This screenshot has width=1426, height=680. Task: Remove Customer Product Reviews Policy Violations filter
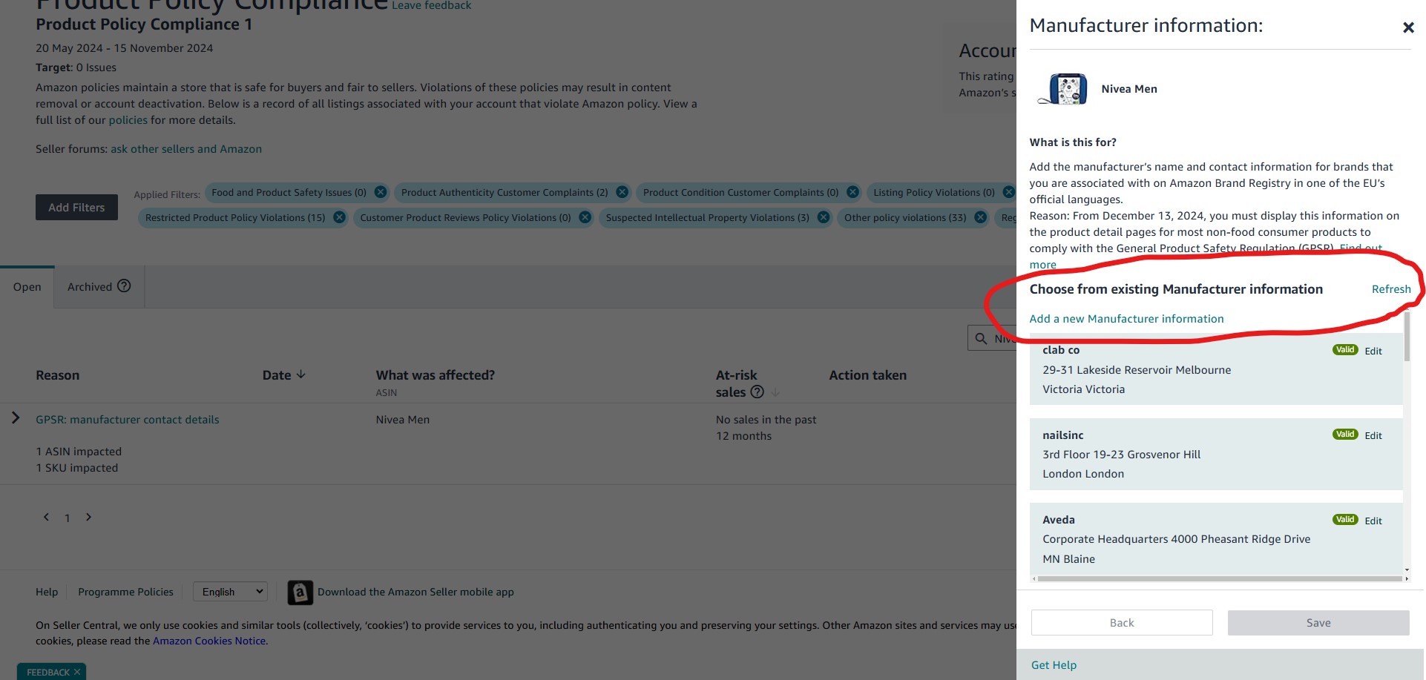[x=585, y=217]
